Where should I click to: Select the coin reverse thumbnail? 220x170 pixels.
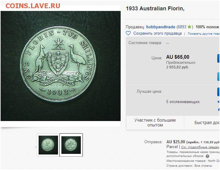[x=71, y=145]
